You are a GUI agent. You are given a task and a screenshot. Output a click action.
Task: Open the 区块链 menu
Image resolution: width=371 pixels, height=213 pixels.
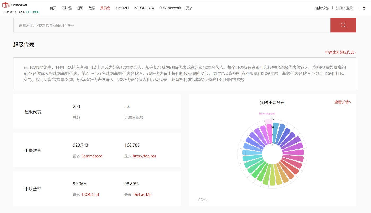coord(67,8)
